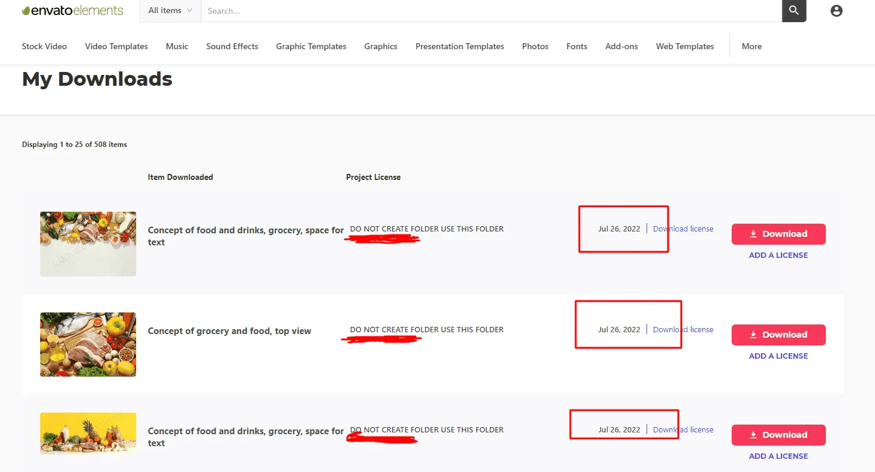Screen dimensions: 875x472
Task: Click thumbnail of grocery and food top view
Action: click(88, 344)
